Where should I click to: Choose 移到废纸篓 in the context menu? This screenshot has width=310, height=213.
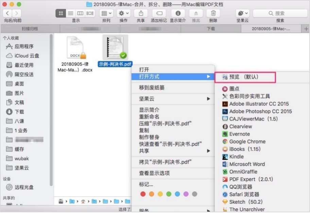click(x=173, y=87)
